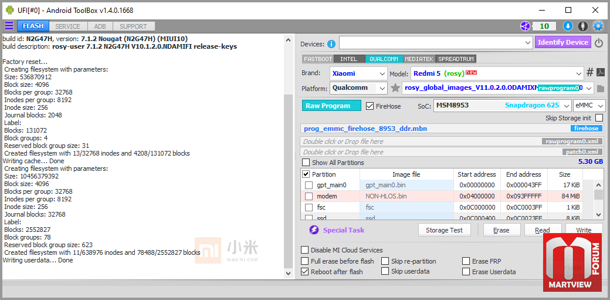
Task: Click the Raw Program button
Action: pos(331,106)
